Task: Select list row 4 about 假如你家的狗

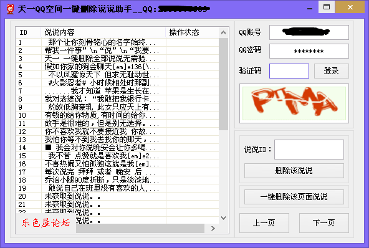Action: click(118, 67)
